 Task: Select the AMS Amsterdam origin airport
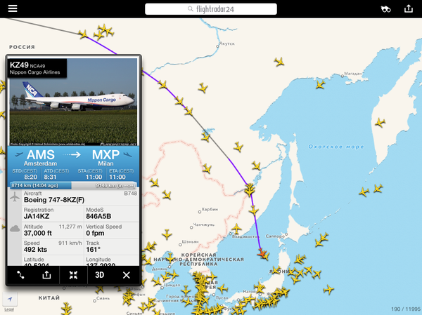pos(40,158)
